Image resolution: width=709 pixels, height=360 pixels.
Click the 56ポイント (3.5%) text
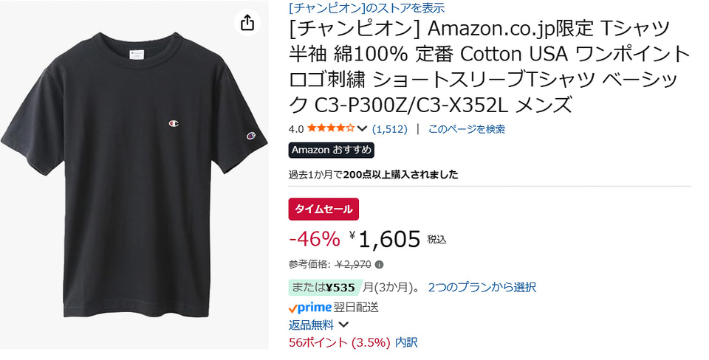tap(338, 342)
